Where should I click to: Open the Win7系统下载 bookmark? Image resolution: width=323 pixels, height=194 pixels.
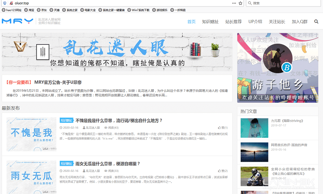pyautogui.click(x=138, y=10)
